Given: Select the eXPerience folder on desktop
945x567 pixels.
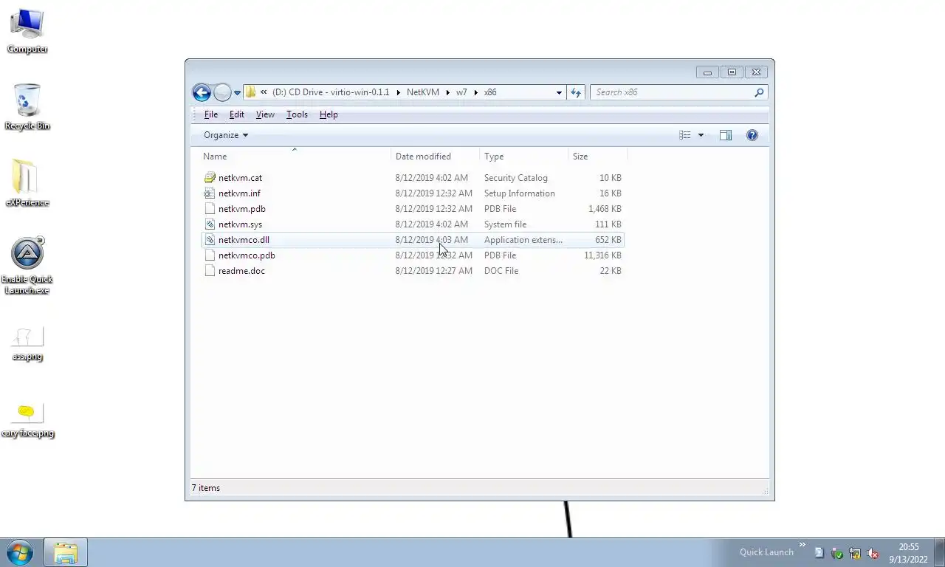Looking at the screenshot, I should (x=27, y=184).
